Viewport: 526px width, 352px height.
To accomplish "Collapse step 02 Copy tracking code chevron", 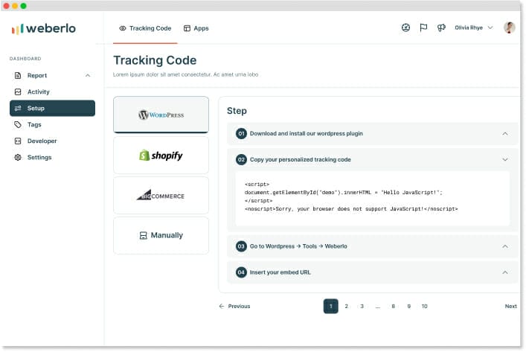I will 505,160.
